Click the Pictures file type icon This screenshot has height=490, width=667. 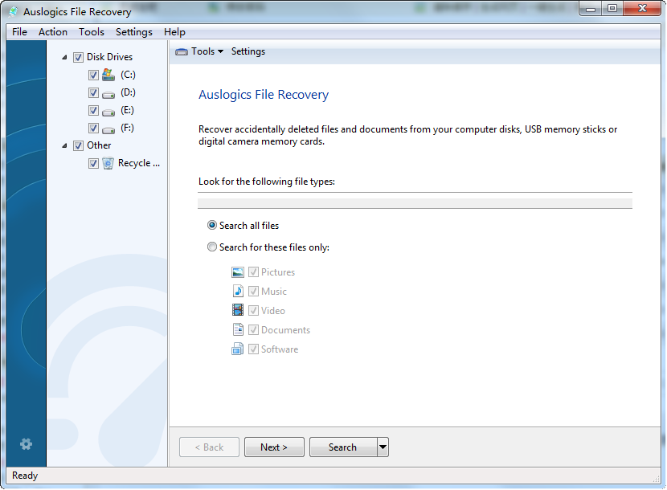(x=238, y=272)
